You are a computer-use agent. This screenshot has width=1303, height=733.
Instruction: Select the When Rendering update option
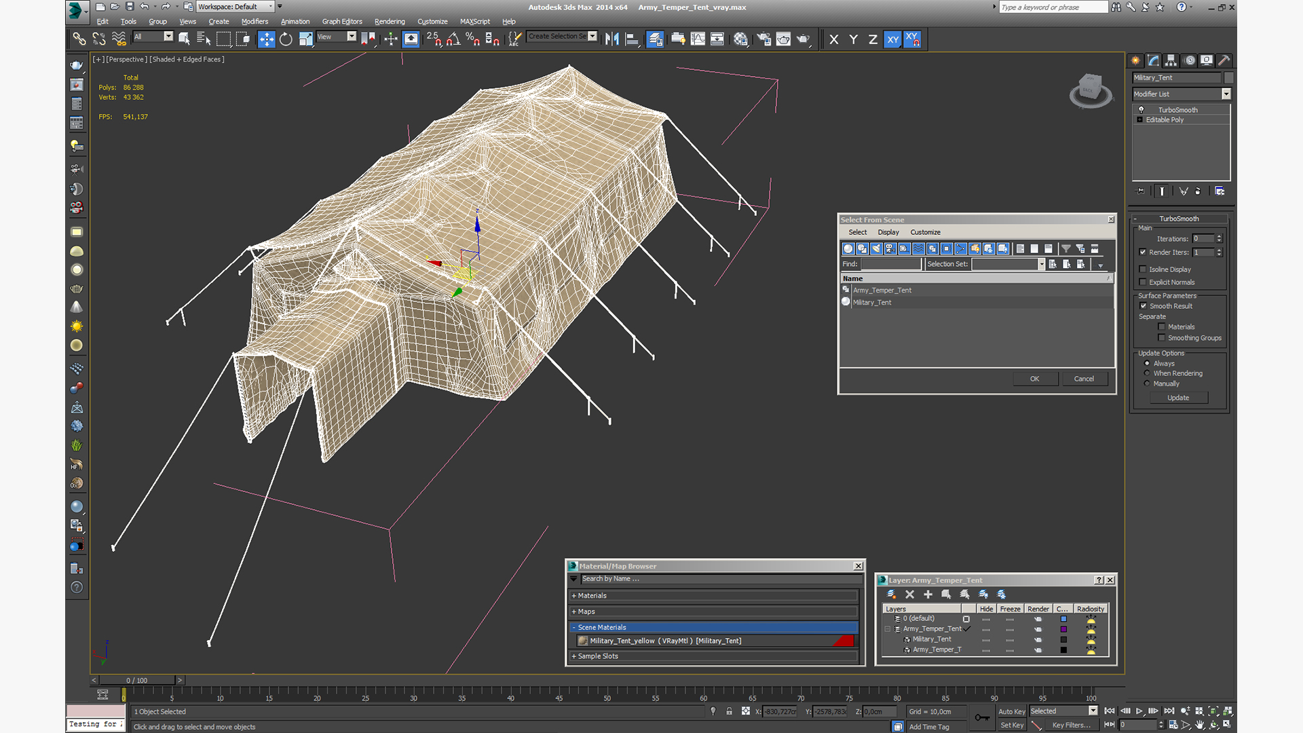point(1147,373)
